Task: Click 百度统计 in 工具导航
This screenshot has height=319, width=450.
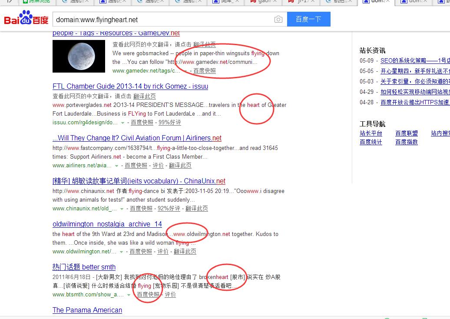Action: point(371,142)
